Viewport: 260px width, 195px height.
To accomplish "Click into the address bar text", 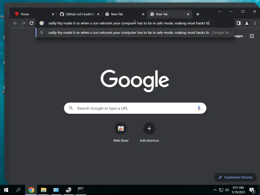I will point(129,23).
